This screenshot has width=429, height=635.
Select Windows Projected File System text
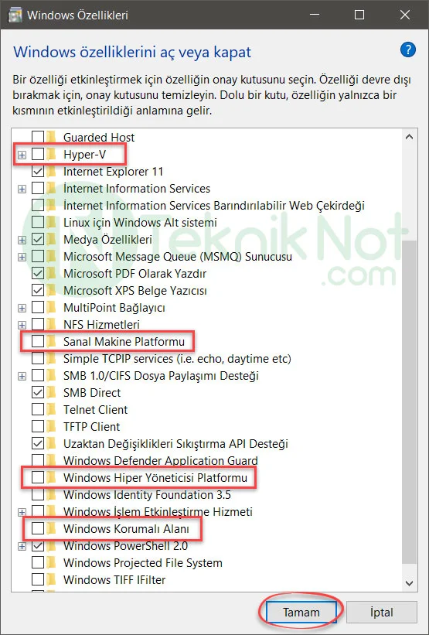[x=143, y=562]
